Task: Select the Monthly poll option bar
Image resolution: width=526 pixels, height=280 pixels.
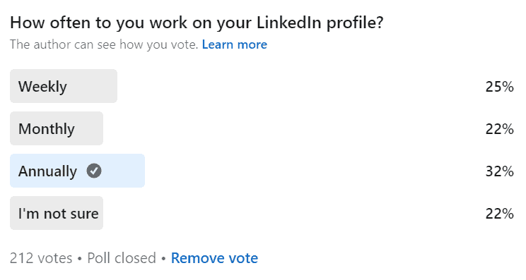Action: click(x=57, y=128)
